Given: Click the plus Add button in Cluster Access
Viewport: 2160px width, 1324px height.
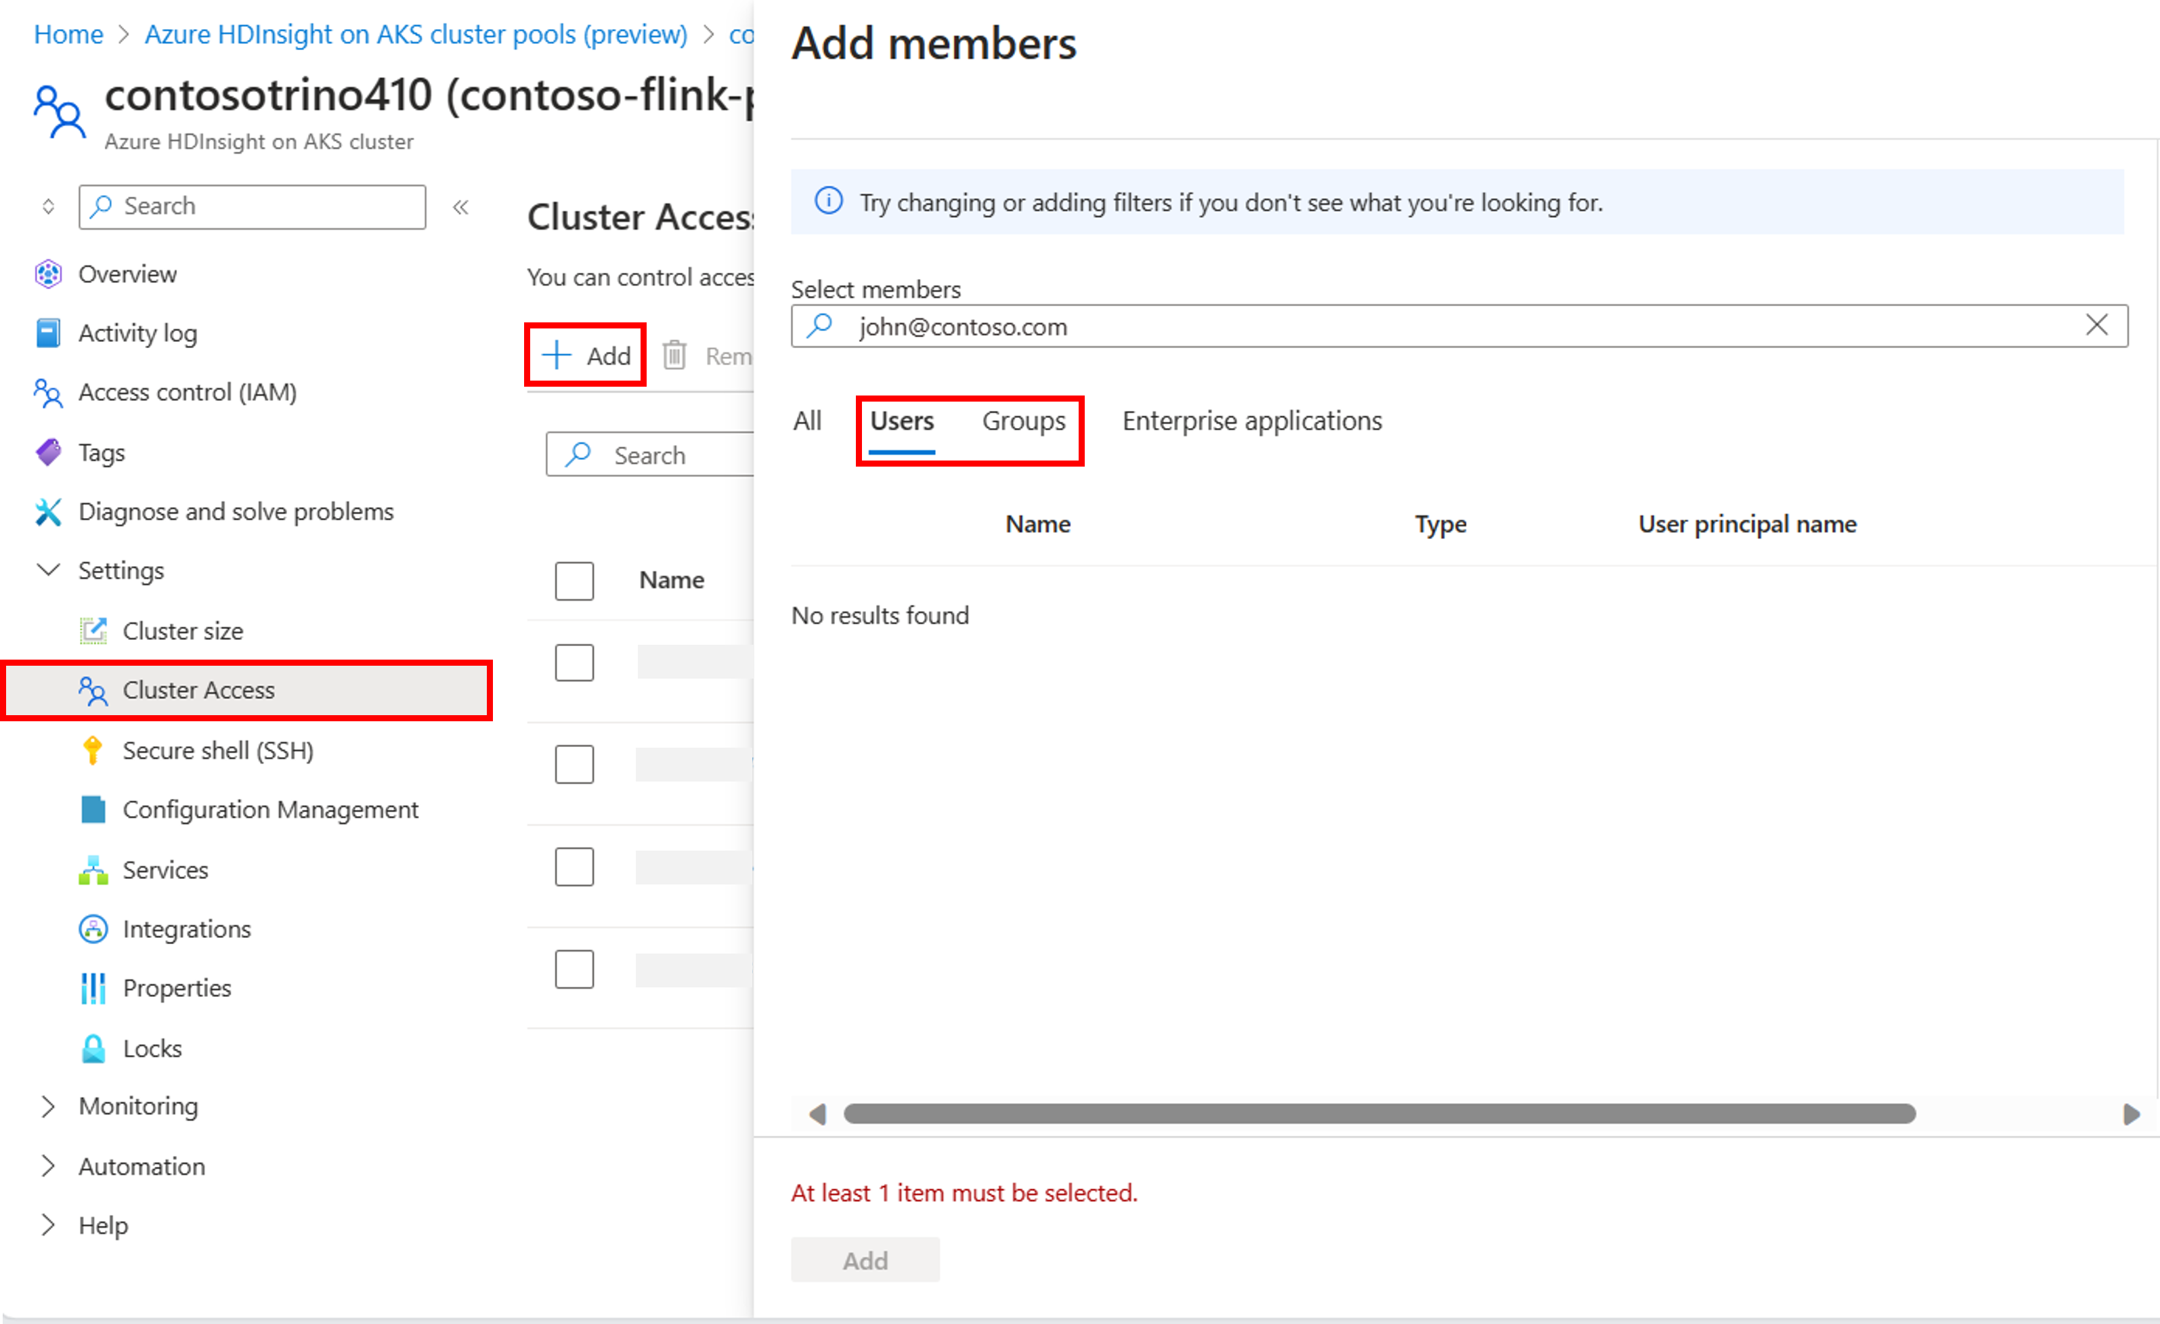Looking at the screenshot, I should click(x=586, y=355).
